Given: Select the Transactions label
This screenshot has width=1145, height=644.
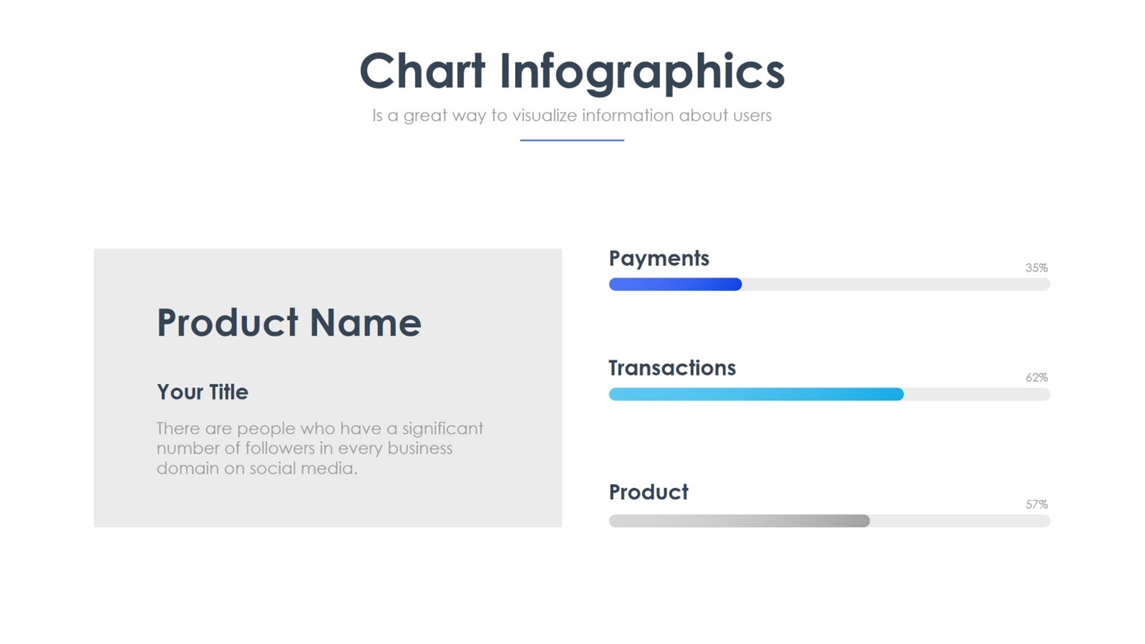Looking at the screenshot, I should click(x=672, y=368).
